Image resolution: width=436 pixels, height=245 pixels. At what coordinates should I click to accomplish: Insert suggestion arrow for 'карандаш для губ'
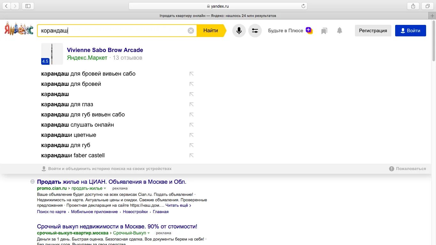192,145
